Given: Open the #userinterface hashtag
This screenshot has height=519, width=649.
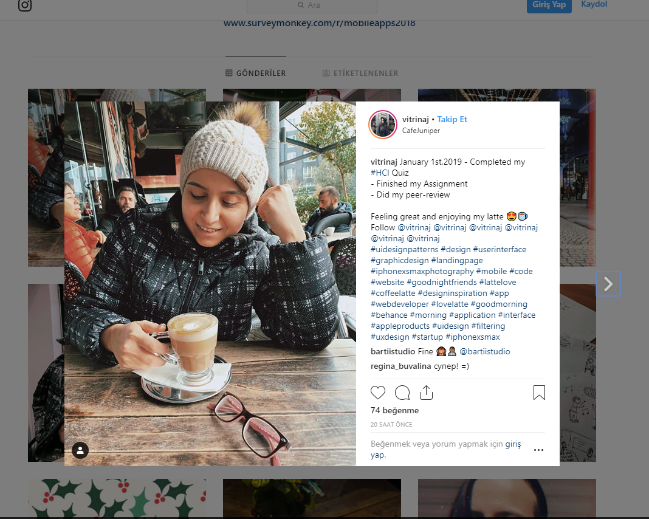Looking at the screenshot, I should pos(500,250).
